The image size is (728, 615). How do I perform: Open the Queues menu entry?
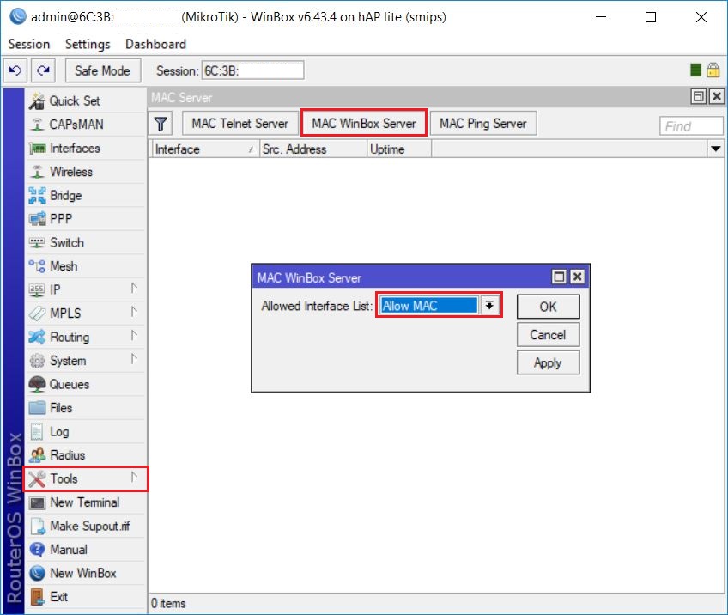point(87,384)
